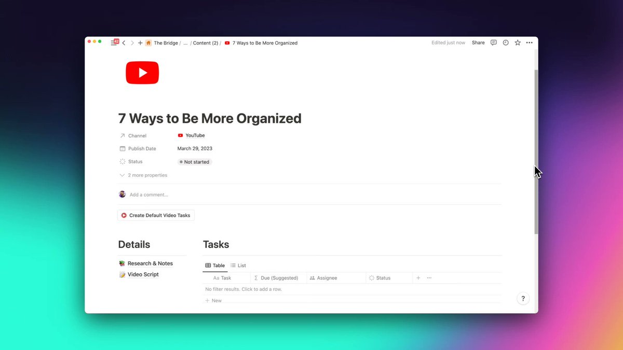623x350 pixels.
Task: Select the Table view tab
Action: coord(215,265)
